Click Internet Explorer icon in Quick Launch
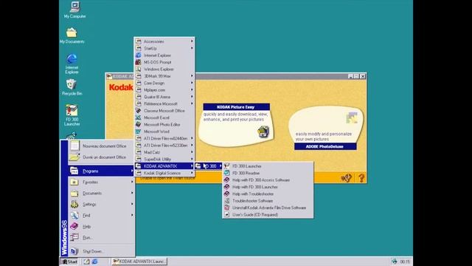 pyautogui.click(x=94, y=262)
